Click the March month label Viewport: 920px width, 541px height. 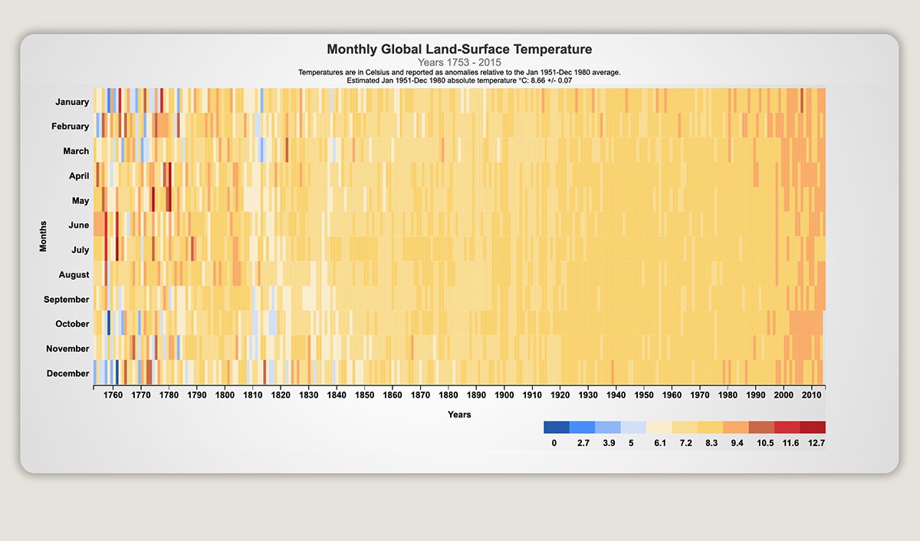pos(76,151)
